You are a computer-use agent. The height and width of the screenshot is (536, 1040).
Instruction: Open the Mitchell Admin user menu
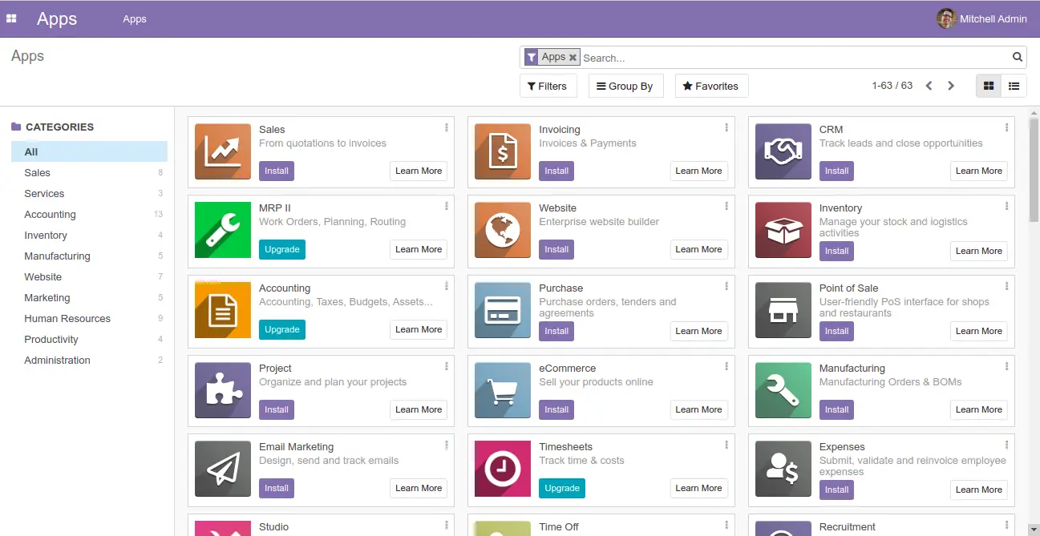tap(982, 18)
